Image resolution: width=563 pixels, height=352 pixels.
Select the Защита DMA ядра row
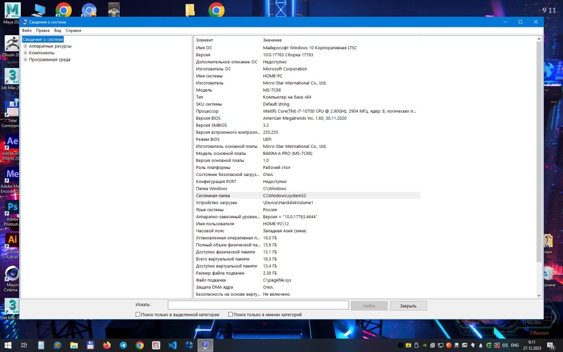click(x=307, y=287)
